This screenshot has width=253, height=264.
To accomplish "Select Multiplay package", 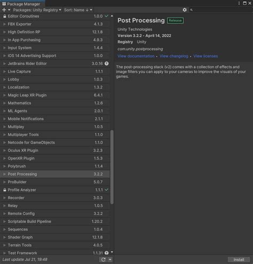I will coord(55,126).
